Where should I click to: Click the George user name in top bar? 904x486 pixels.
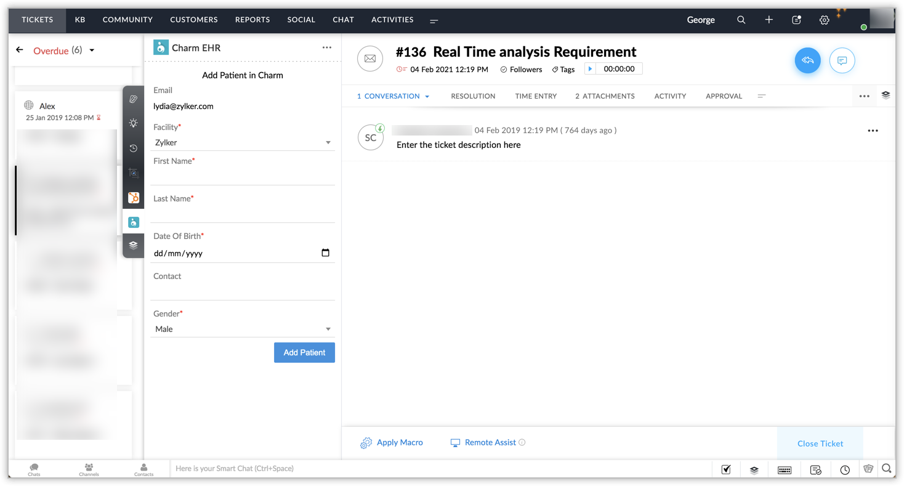coord(701,20)
